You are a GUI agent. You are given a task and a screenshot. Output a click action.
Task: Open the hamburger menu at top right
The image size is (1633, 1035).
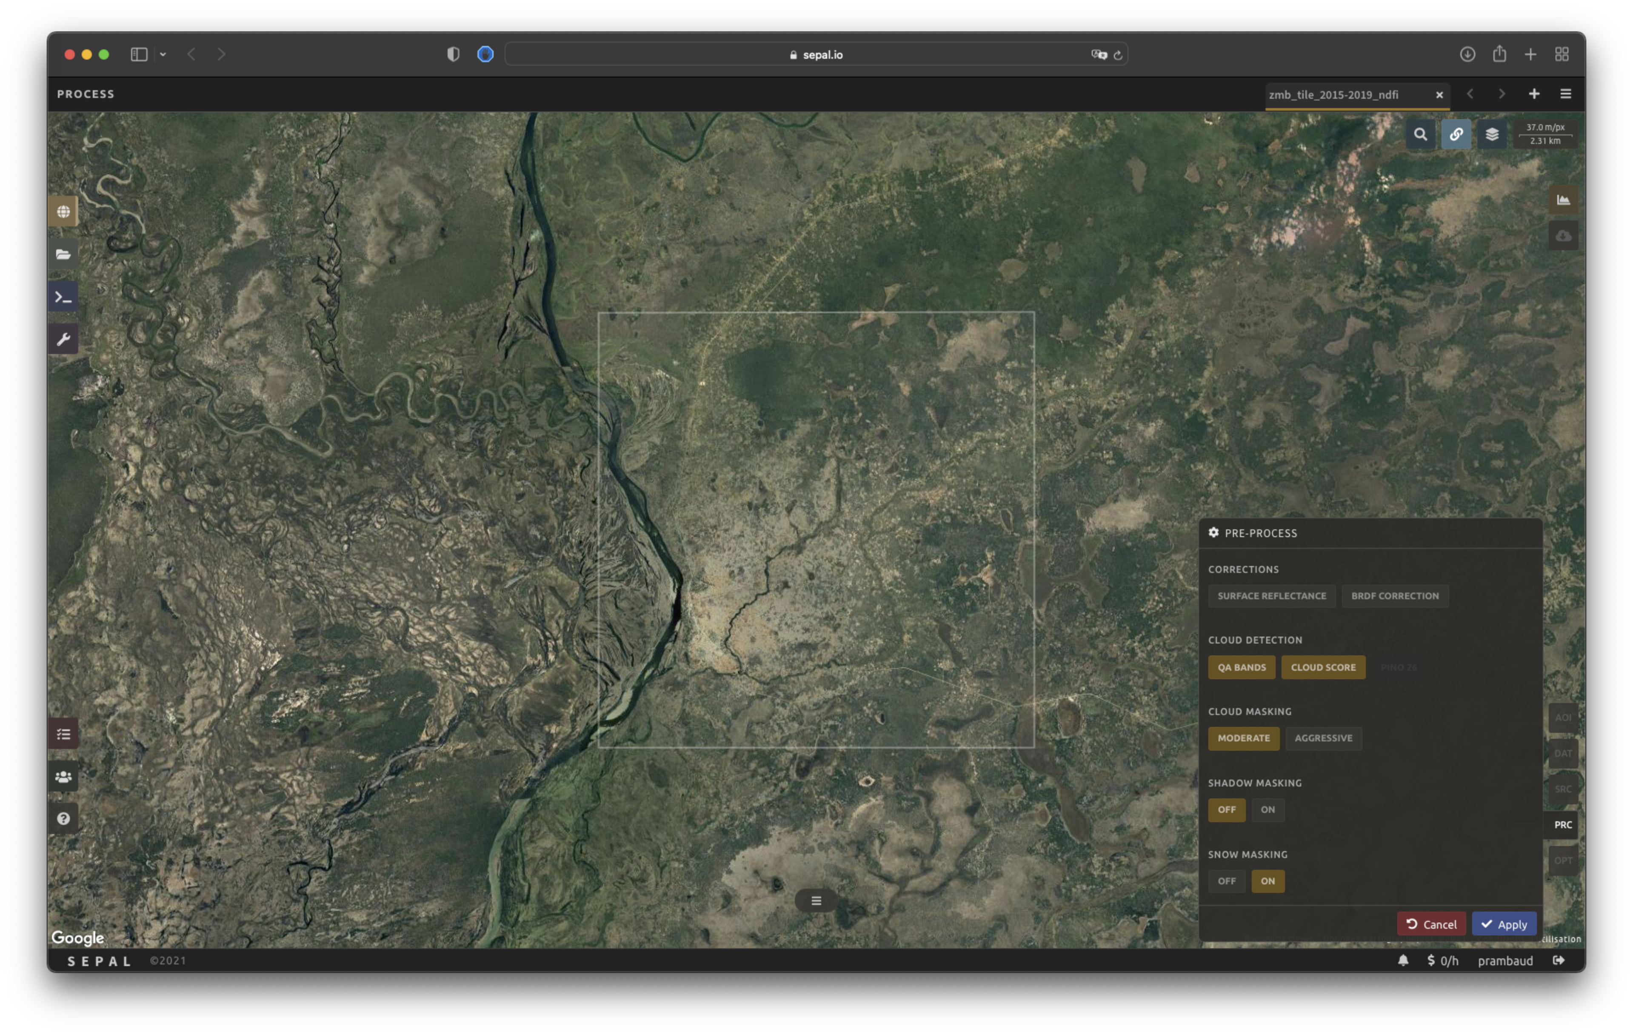click(1565, 94)
